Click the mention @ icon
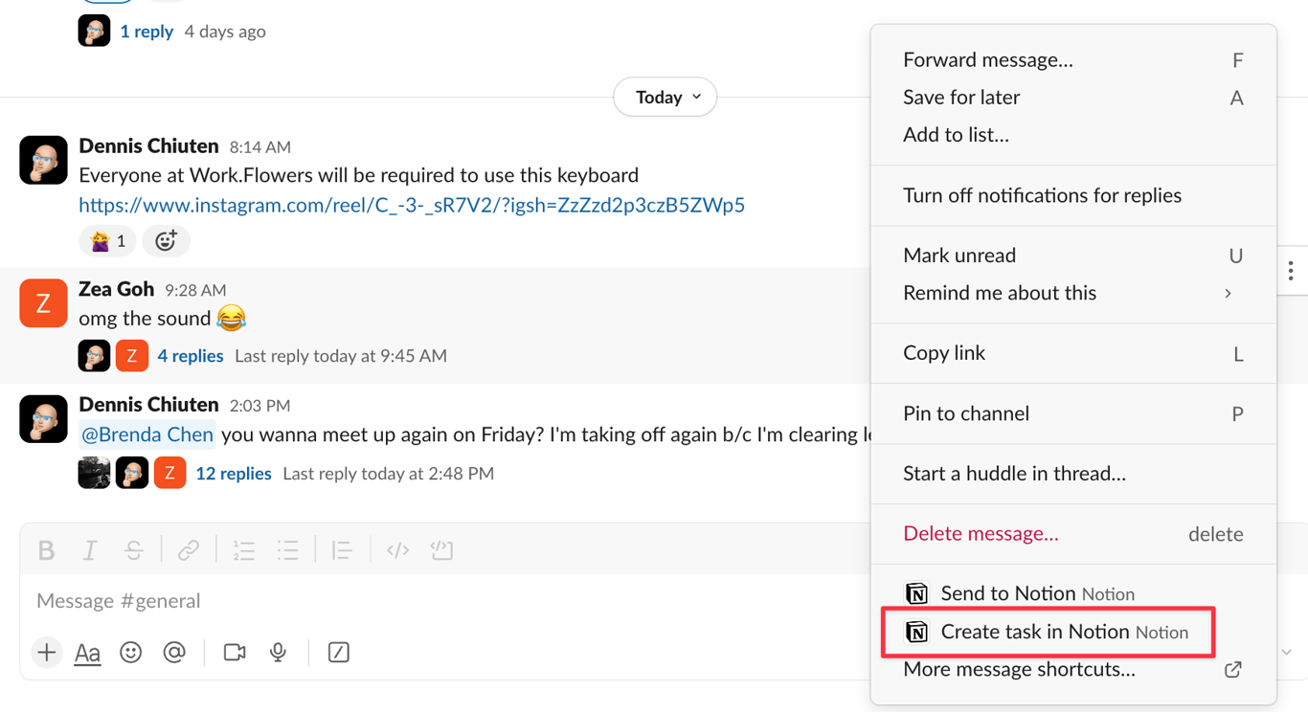This screenshot has width=1308, height=712. click(174, 653)
